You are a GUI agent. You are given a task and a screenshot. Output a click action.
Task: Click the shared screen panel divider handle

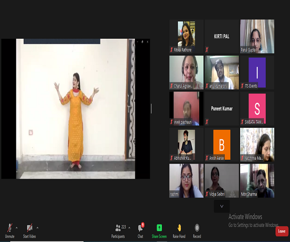pos(151,108)
